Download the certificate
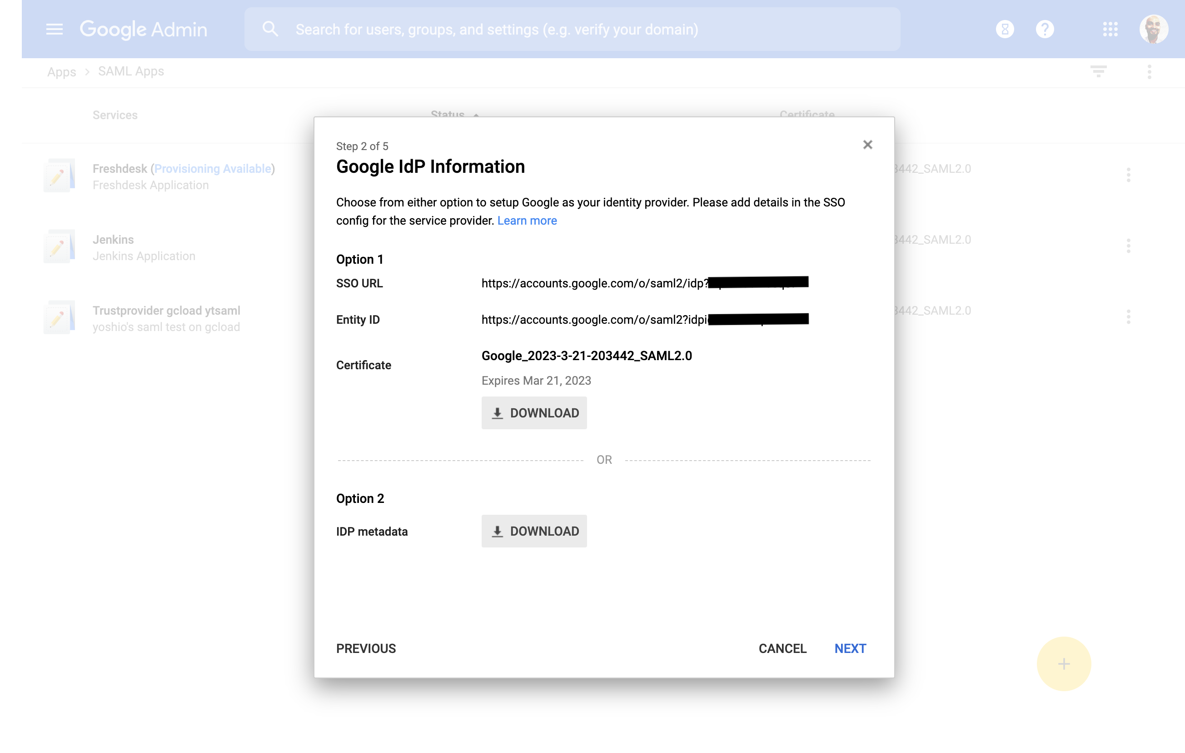1185x753 pixels. (x=534, y=413)
